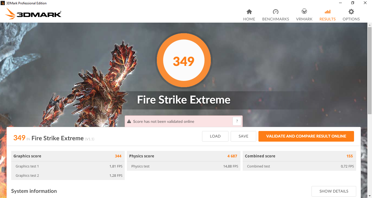Click the result panel Fire Strike Extreme title
Viewport: 372px width, 198px height.
pos(57,138)
